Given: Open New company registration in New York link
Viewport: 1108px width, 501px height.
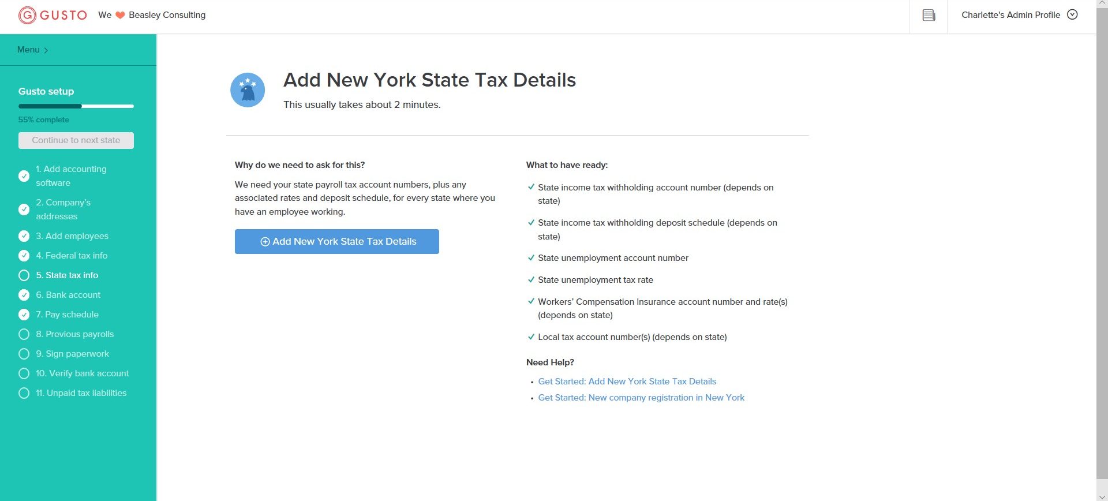Looking at the screenshot, I should pyautogui.click(x=641, y=398).
